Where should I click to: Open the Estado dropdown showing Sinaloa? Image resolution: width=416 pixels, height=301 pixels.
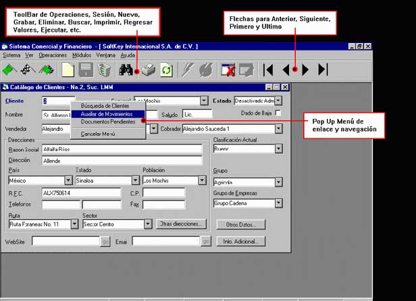point(136,181)
